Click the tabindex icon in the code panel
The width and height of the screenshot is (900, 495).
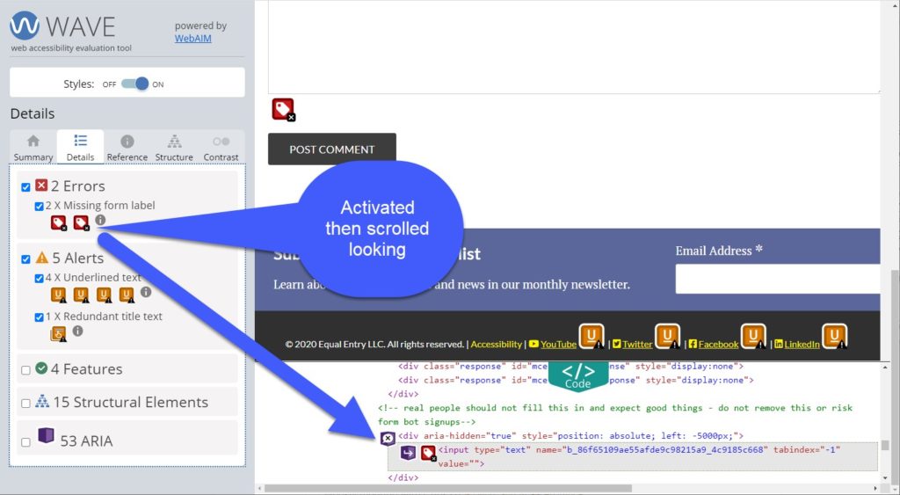[x=409, y=453]
